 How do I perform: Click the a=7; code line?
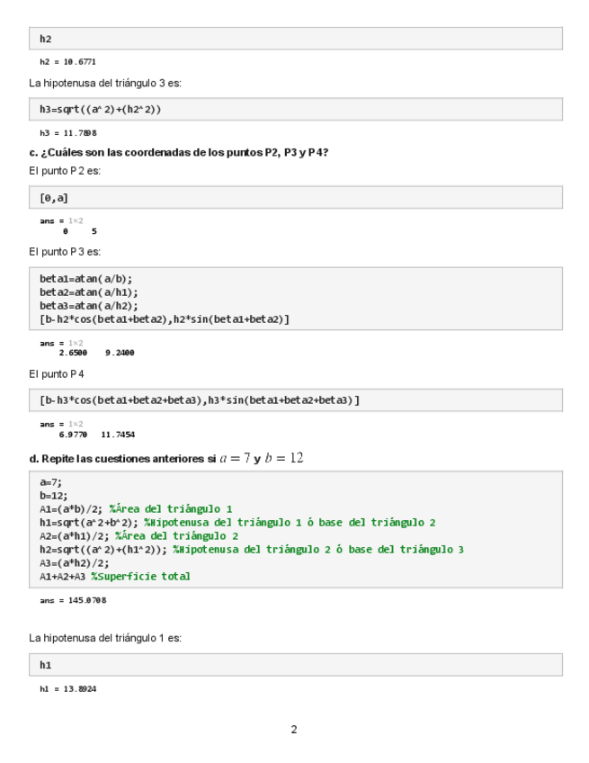[50, 482]
